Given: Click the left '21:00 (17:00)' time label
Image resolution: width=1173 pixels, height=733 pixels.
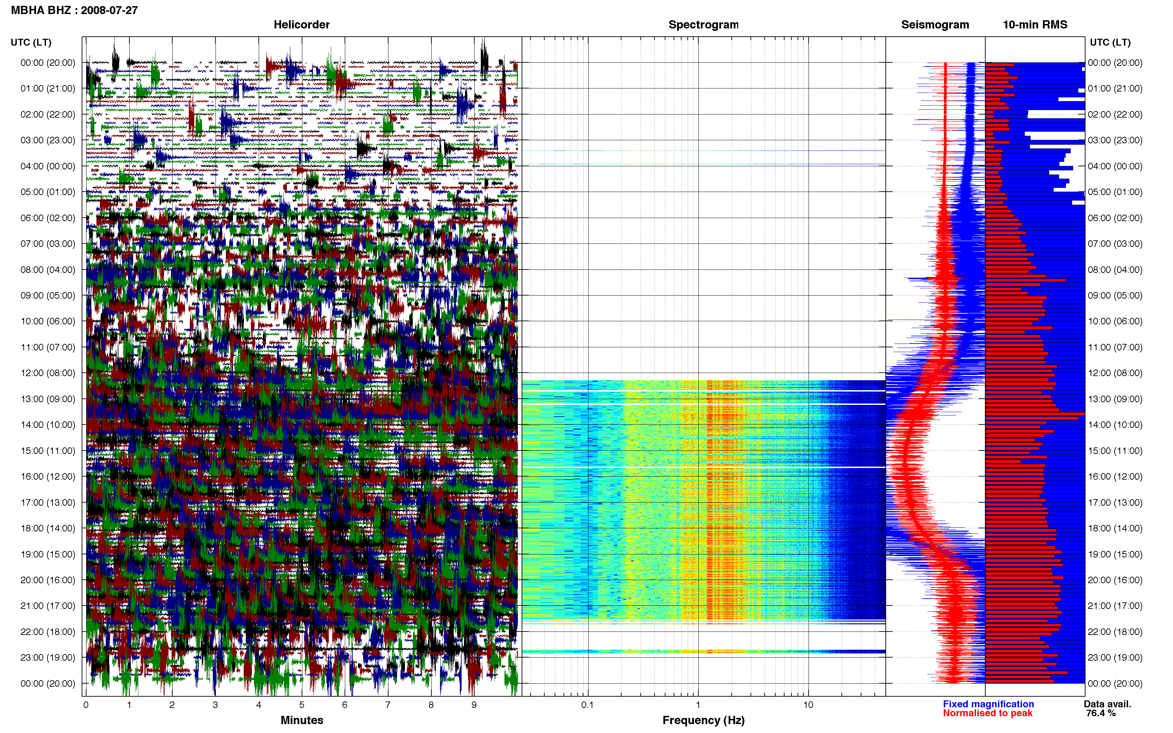Looking at the screenshot, I should pos(48,605).
